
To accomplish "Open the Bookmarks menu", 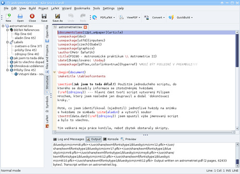I will pyautogui.click(x=82, y=8).
